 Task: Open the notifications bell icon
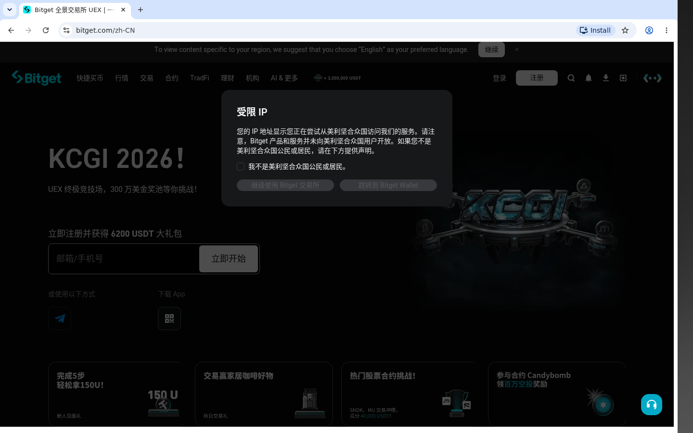589,78
